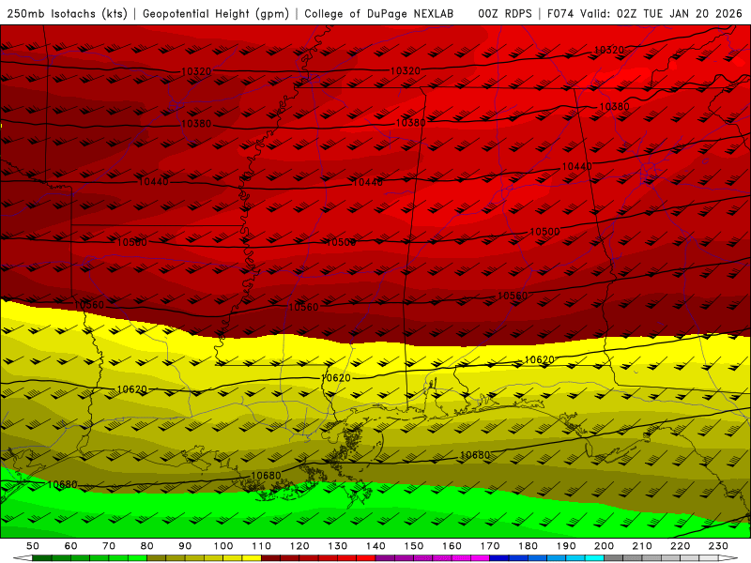Screen dimensions: 751x563
Task: Click the 80 legend value
Action: [x=147, y=546]
